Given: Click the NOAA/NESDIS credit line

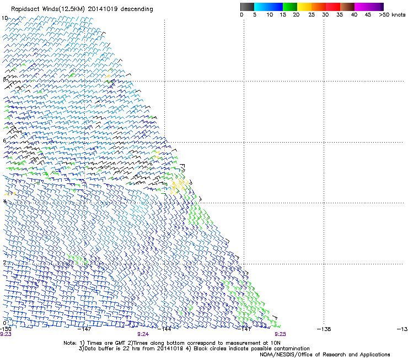Looking at the screenshot, I should (325, 355).
